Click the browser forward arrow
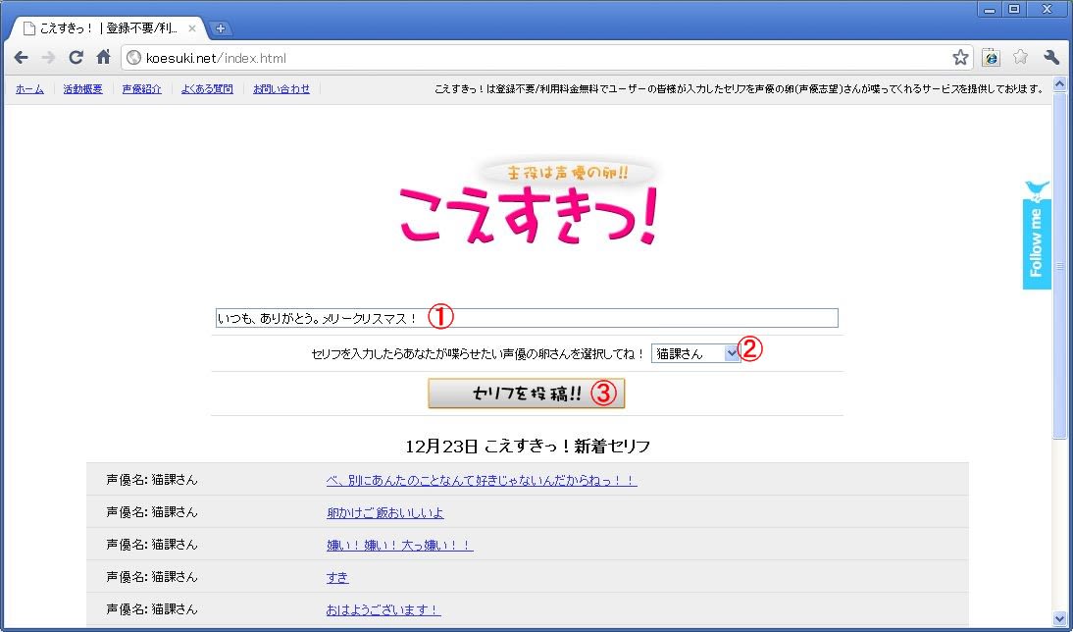Image resolution: width=1073 pixels, height=632 pixels. [x=48, y=58]
